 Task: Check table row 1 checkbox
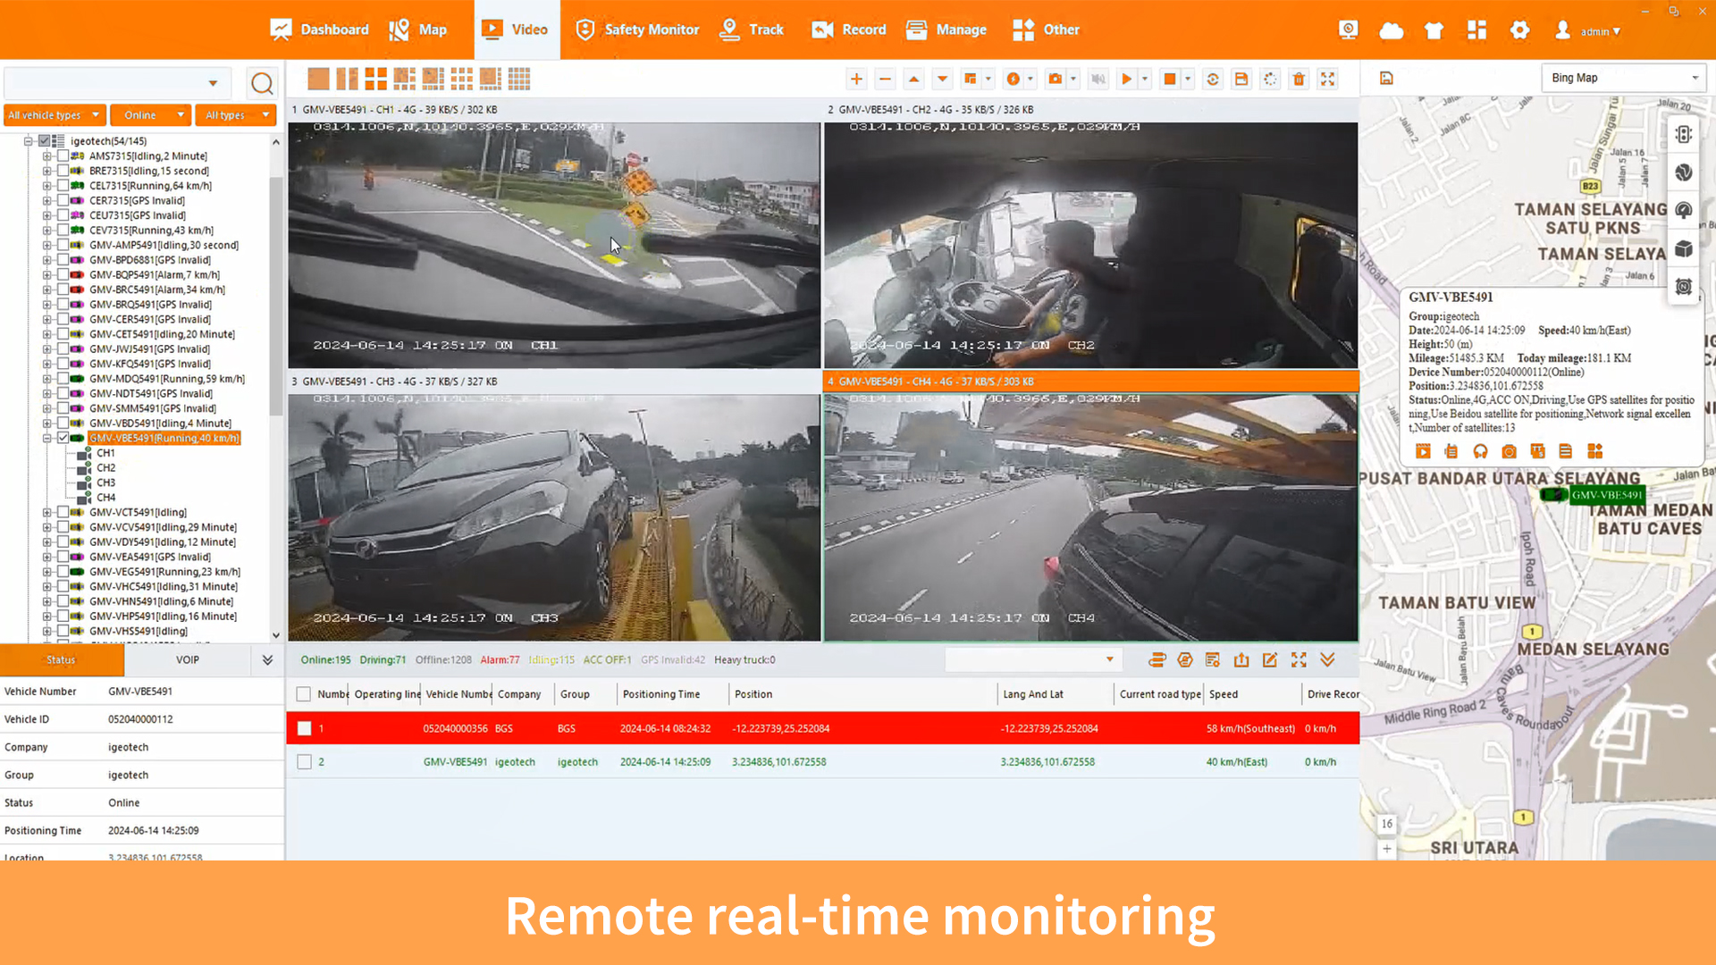(304, 728)
